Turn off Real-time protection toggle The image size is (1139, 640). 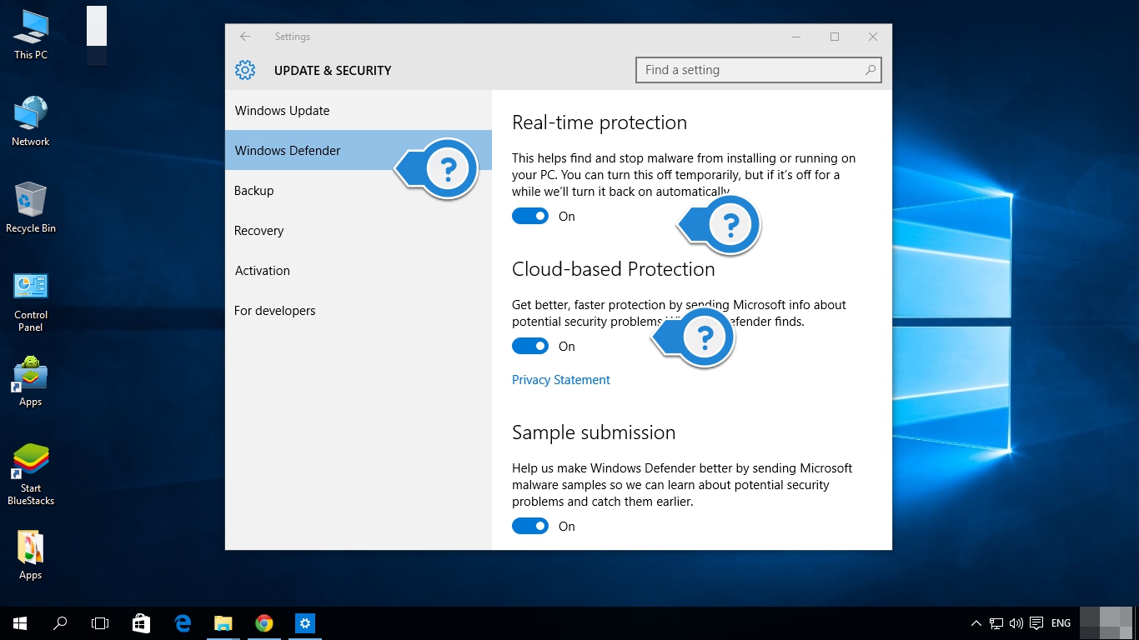click(x=530, y=217)
